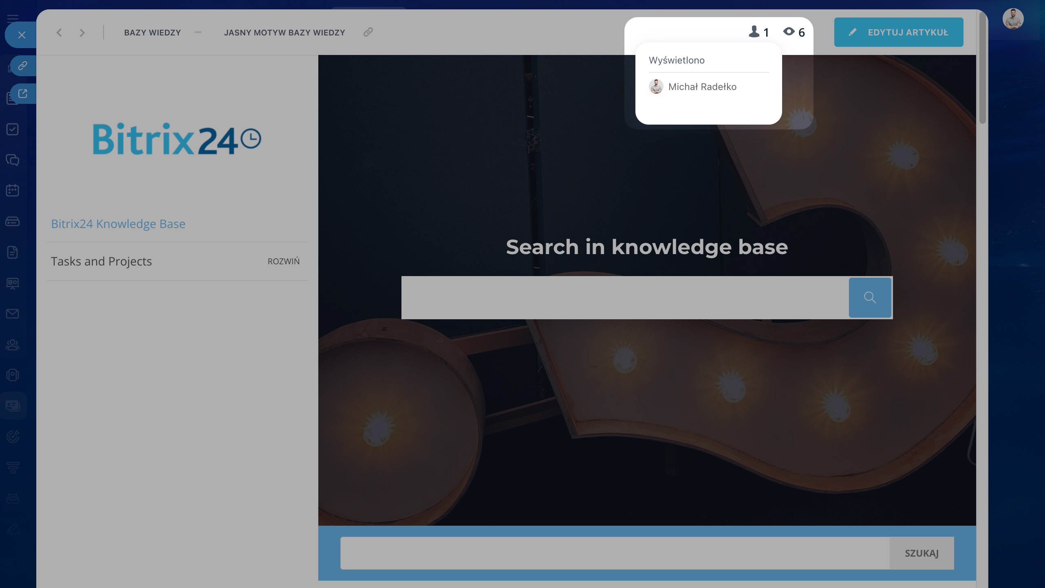
Task: Click the EDYTUJ ARTYKUŁ button
Action: pos(898,32)
